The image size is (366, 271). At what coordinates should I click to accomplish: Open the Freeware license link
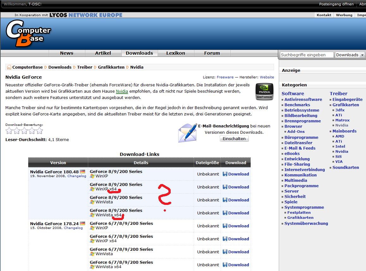pos(225,77)
